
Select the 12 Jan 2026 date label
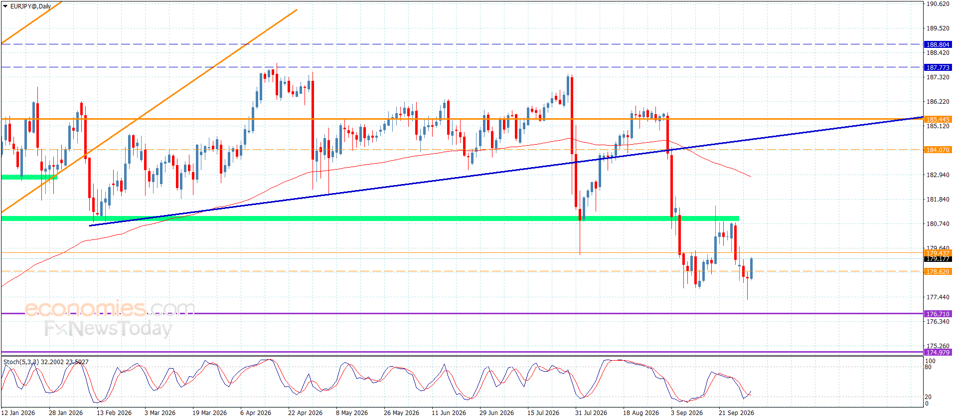tap(18, 413)
